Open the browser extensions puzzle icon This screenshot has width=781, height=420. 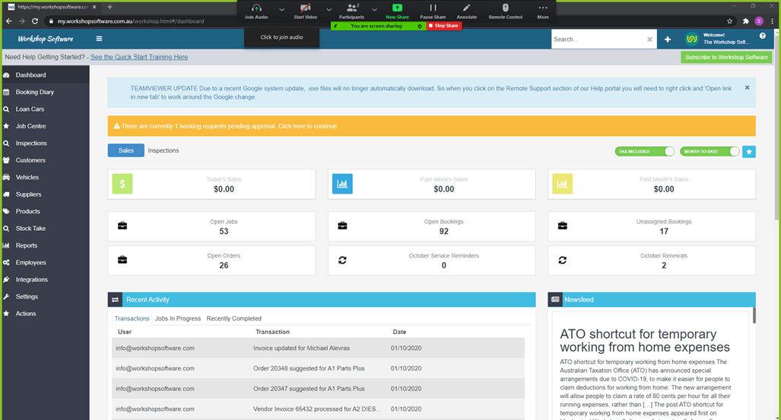click(745, 21)
